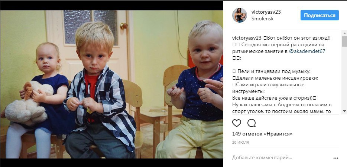Click the victoryasv23 username beside the avatar
The width and height of the screenshot is (347, 167).
(266, 12)
